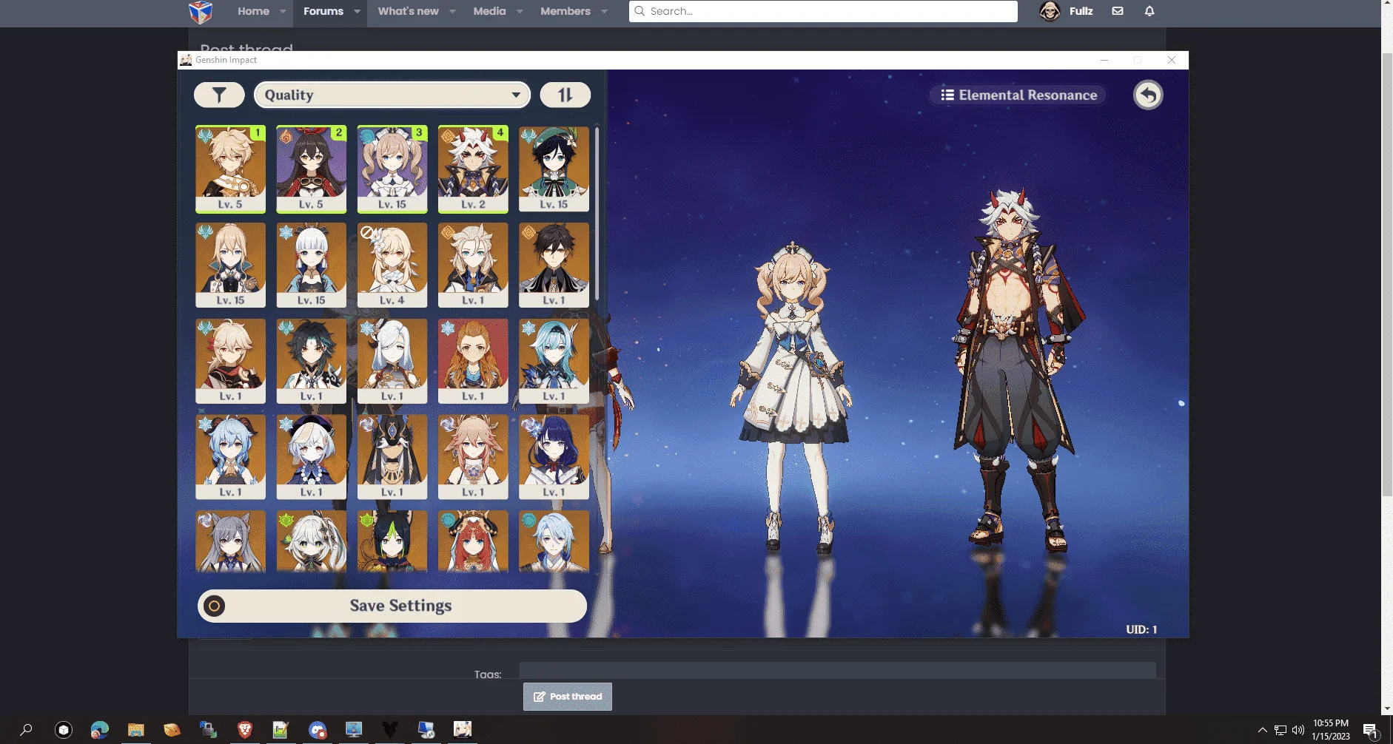Click the forum search field

tap(823, 11)
